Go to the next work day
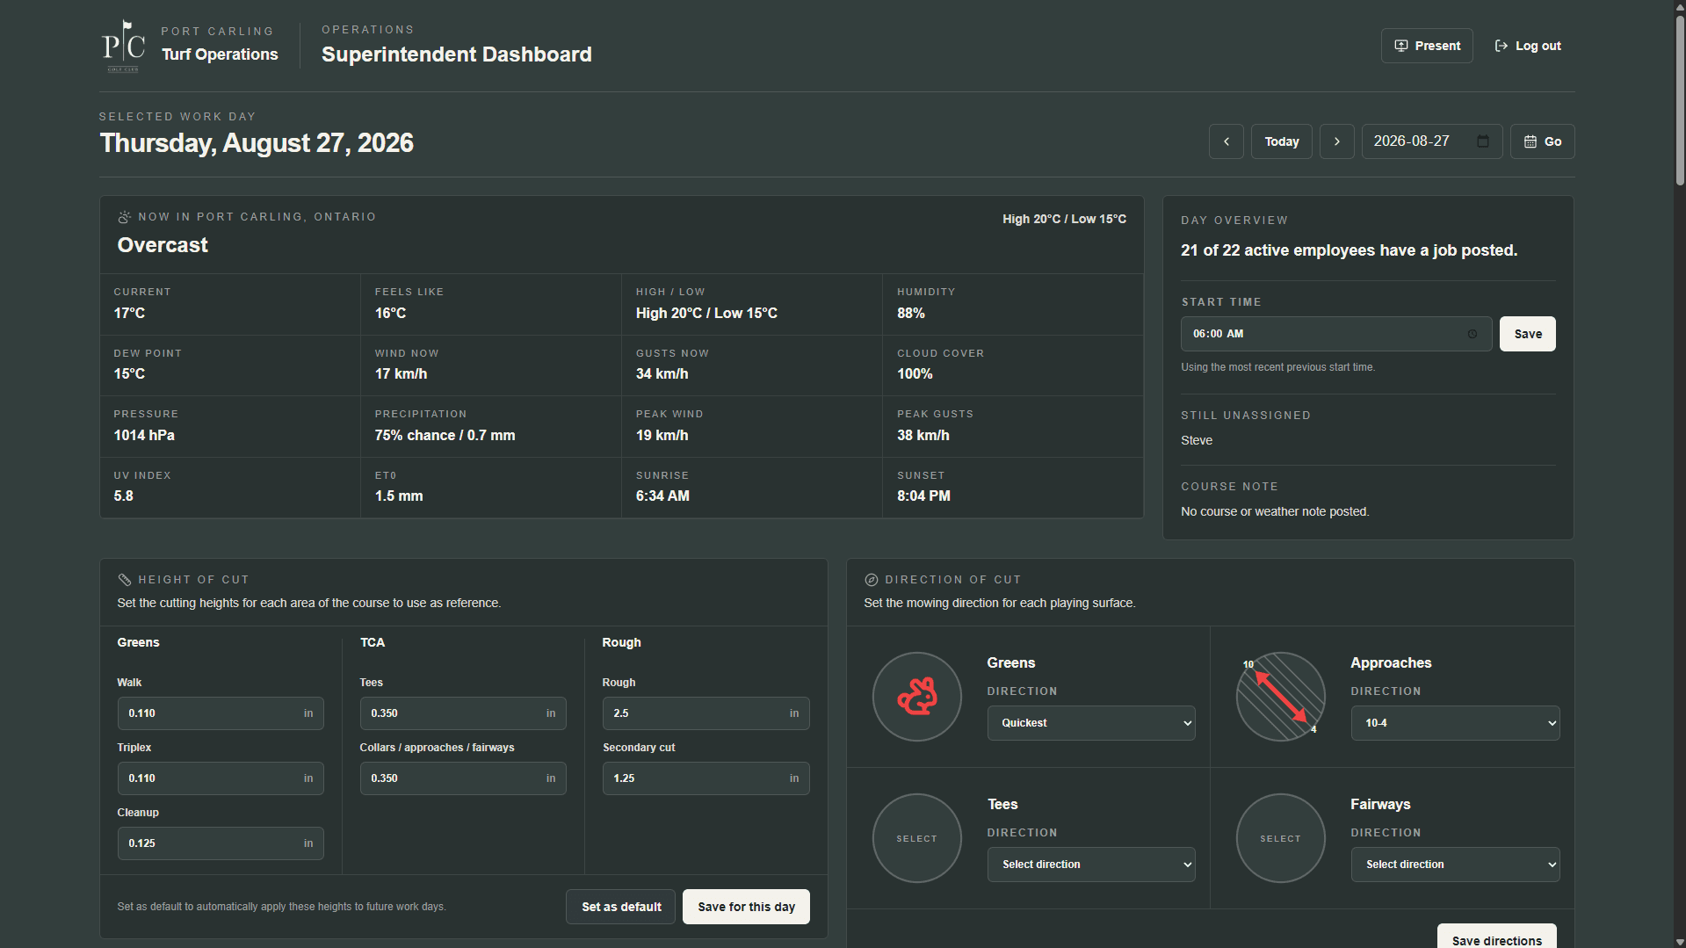 pos(1337,141)
